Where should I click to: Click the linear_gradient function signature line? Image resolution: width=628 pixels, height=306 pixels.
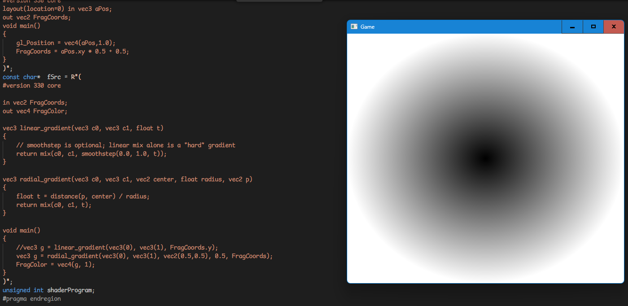(83, 128)
